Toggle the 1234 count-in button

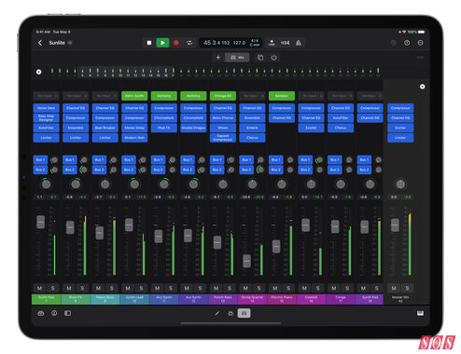pos(285,43)
